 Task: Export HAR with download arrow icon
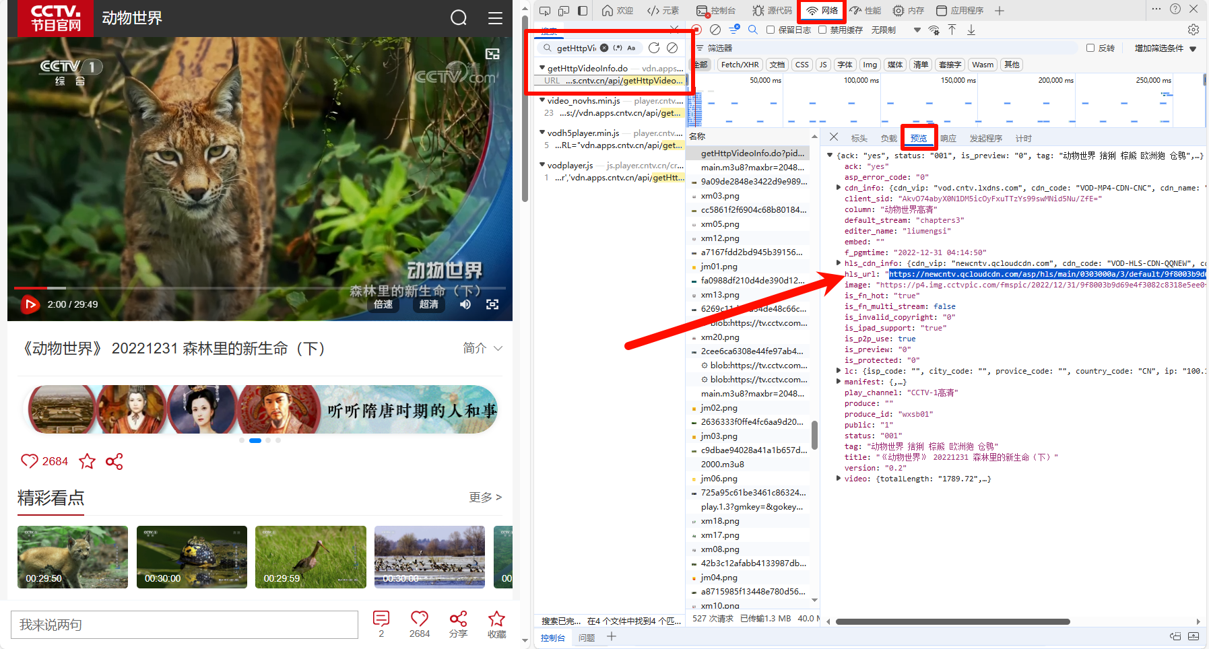coord(971,30)
